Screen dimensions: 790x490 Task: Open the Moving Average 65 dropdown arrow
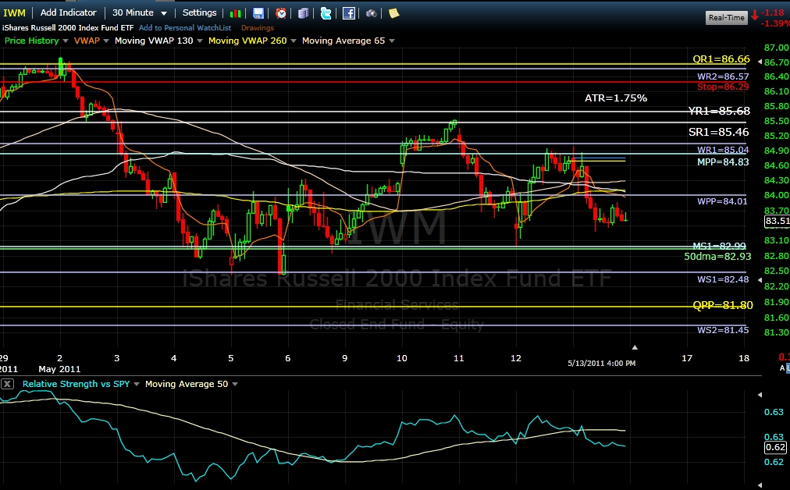pos(391,41)
